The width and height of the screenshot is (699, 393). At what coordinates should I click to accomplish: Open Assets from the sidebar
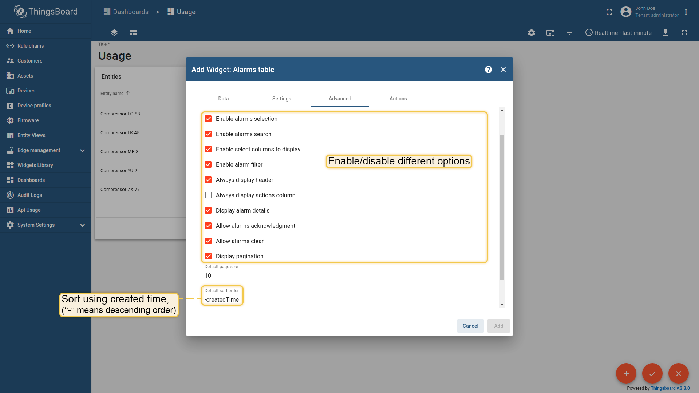click(45, 76)
